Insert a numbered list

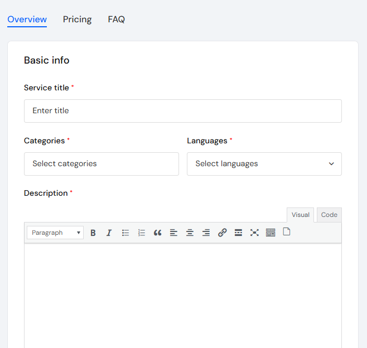point(142,233)
